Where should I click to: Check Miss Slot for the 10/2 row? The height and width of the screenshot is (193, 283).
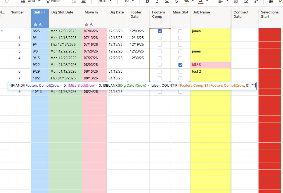click(180, 78)
